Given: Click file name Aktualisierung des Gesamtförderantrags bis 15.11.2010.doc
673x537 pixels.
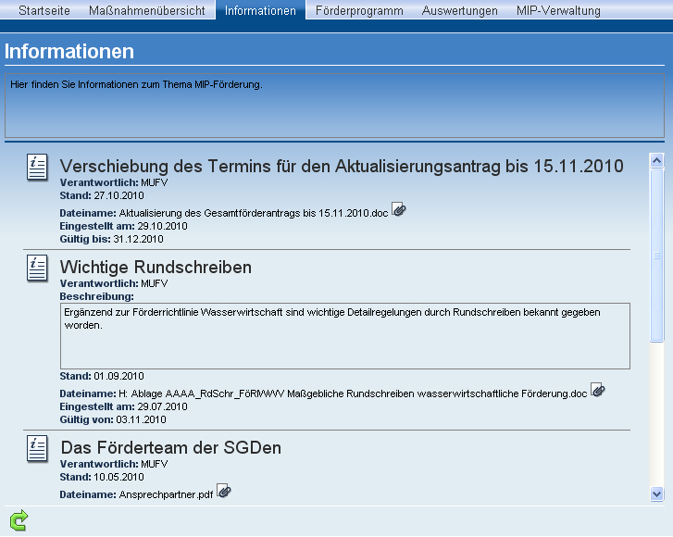Looking at the screenshot, I should click(254, 213).
